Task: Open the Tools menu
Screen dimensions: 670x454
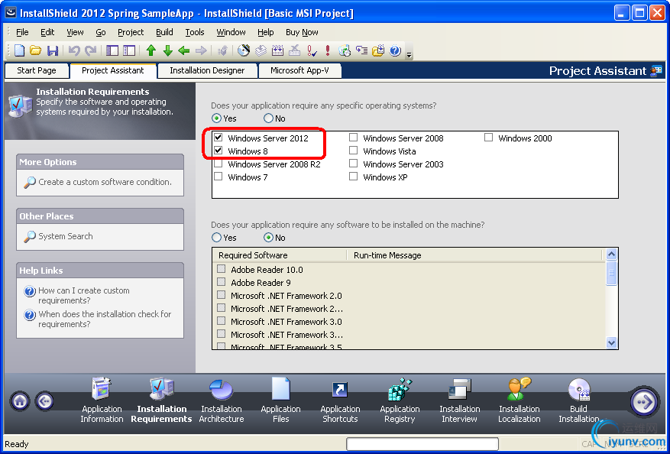Action: (195, 32)
